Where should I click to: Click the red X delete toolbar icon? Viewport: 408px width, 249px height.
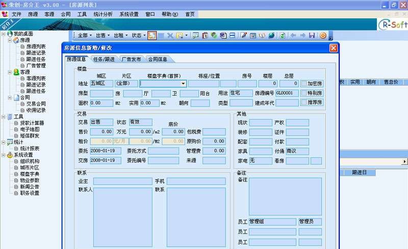click(170, 36)
